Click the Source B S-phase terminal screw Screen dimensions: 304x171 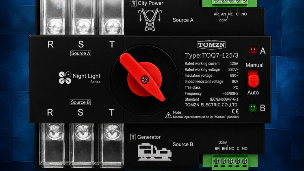83,132
